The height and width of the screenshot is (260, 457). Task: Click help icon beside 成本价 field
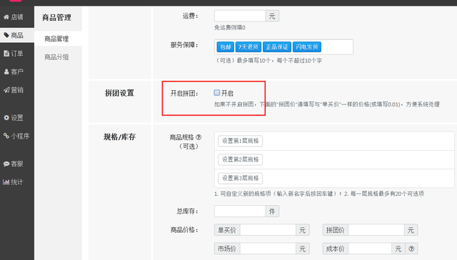[x=411, y=249]
